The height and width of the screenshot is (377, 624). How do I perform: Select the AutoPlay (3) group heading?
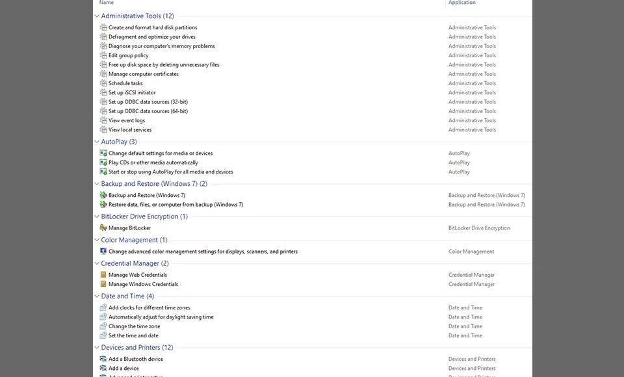point(118,142)
